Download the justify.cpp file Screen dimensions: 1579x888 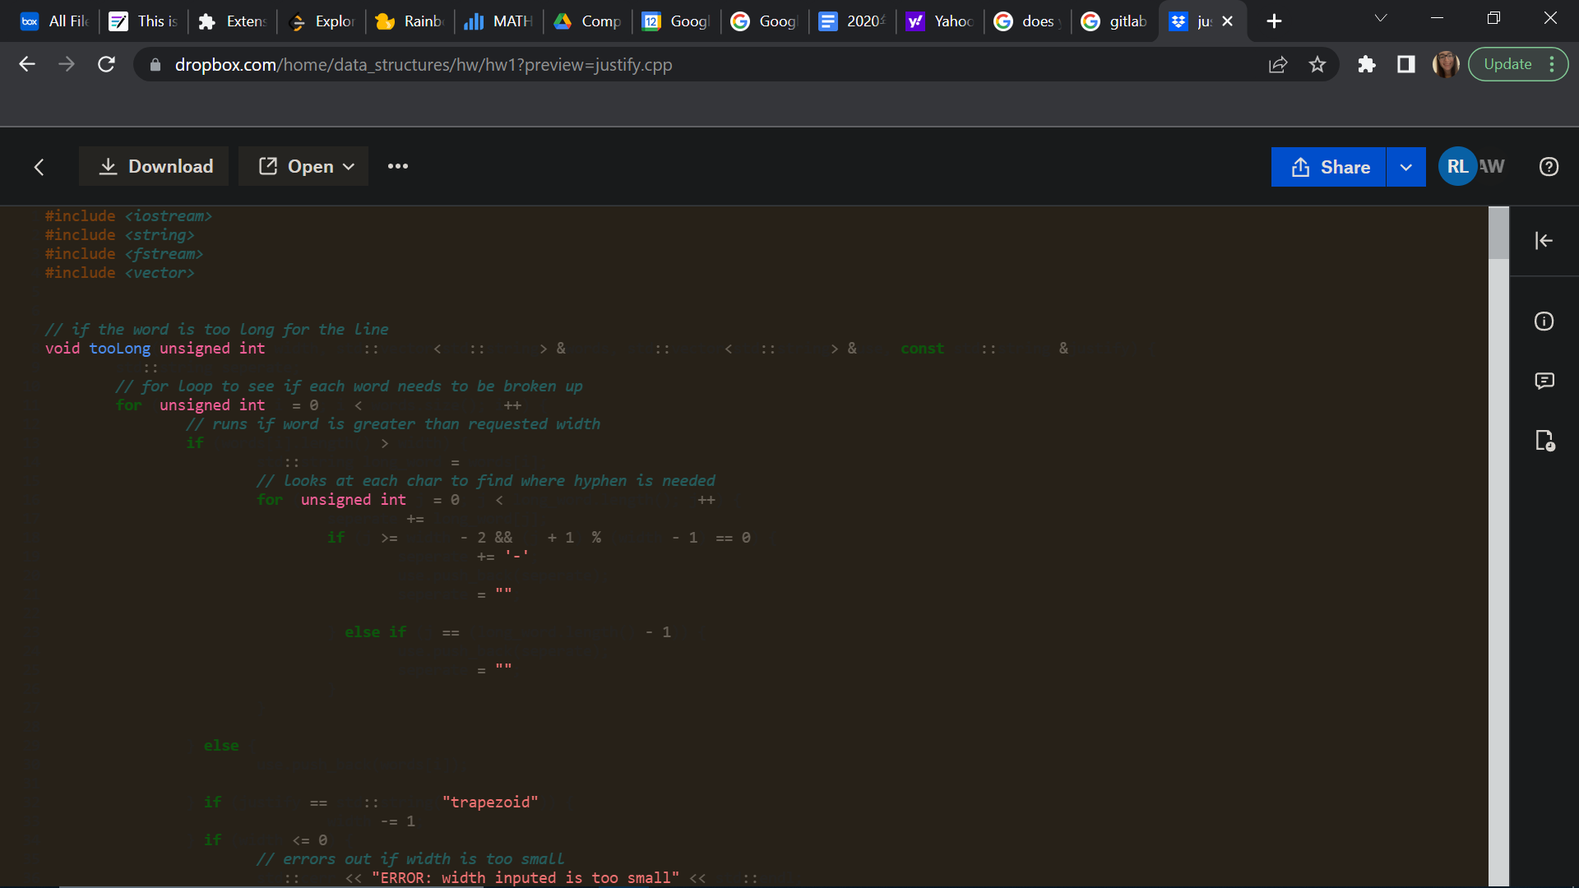point(153,166)
